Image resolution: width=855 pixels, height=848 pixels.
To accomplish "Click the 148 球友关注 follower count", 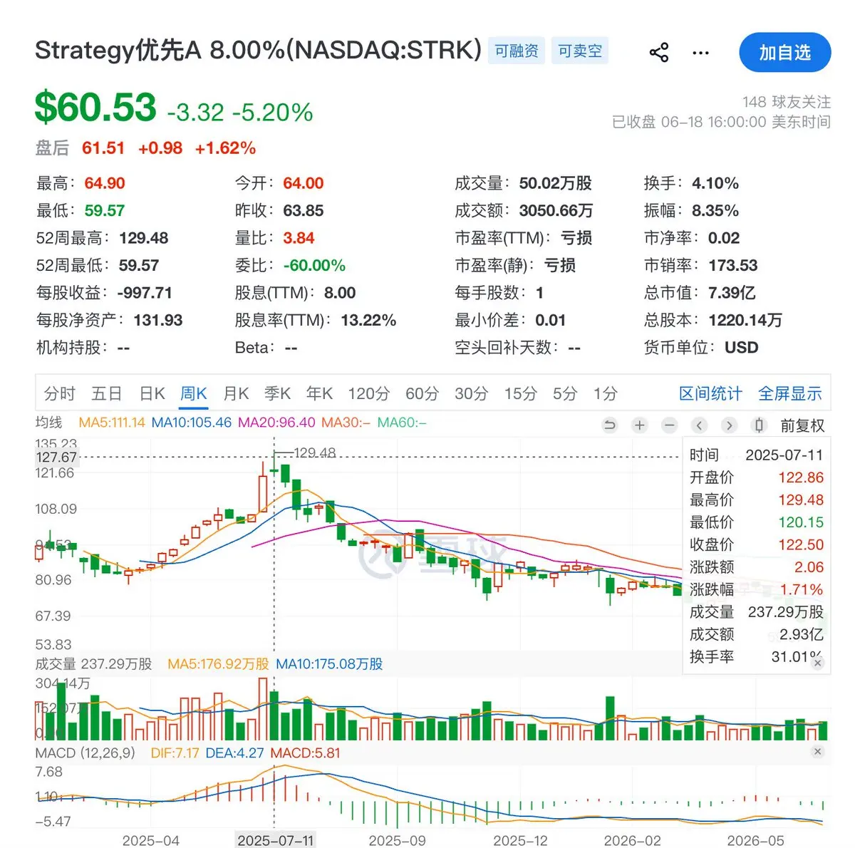I will 787,102.
